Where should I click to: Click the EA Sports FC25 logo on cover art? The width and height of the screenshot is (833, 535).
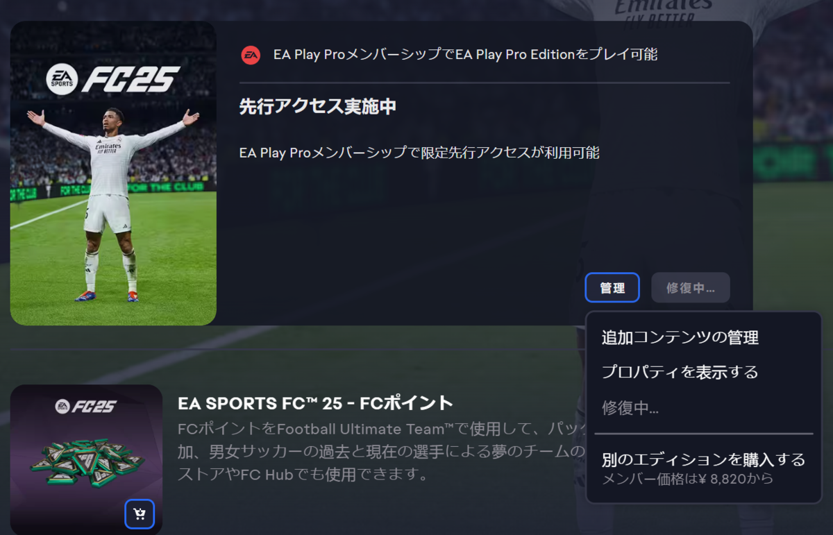(113, 80)
